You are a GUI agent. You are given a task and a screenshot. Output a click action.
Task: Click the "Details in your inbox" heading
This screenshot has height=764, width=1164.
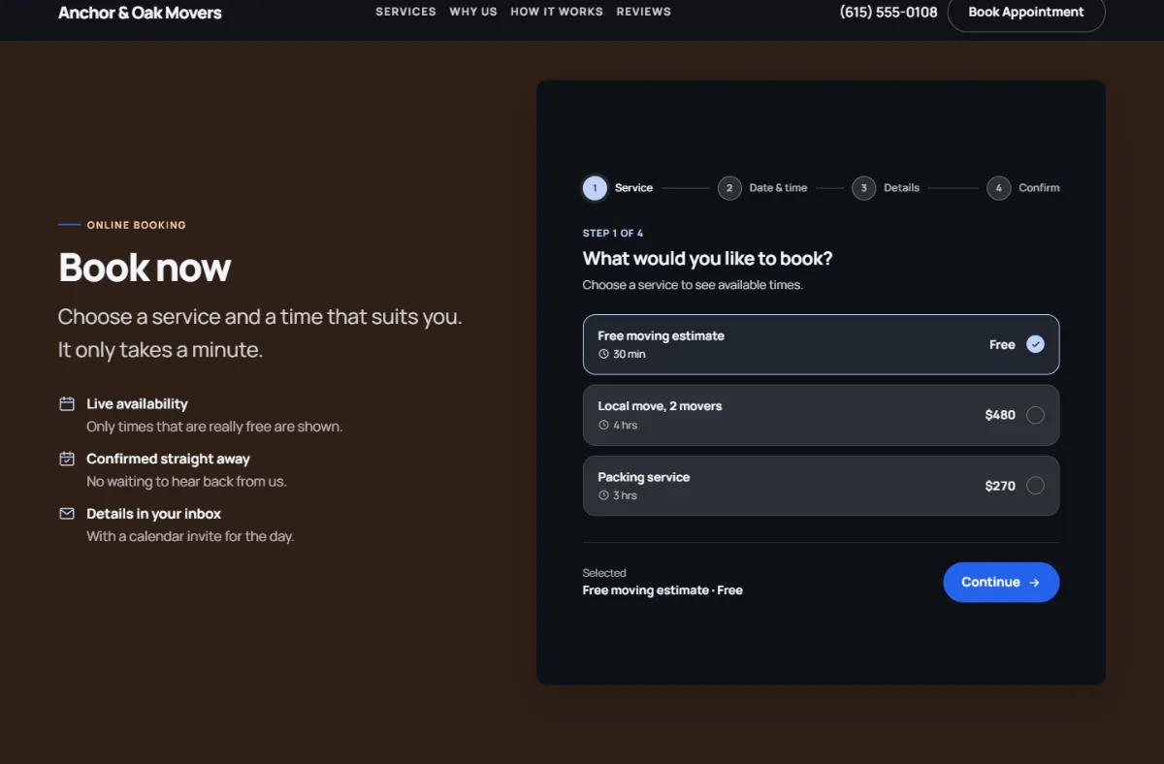[153, 514]
